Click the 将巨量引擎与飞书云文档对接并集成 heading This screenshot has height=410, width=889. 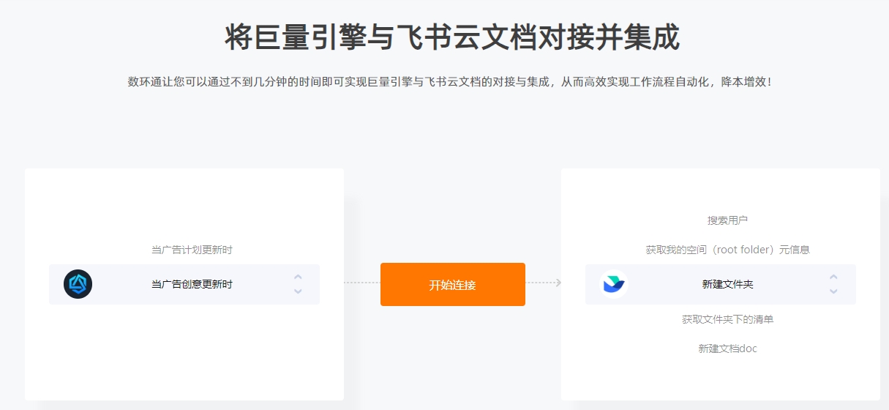(x=452, y=37)
